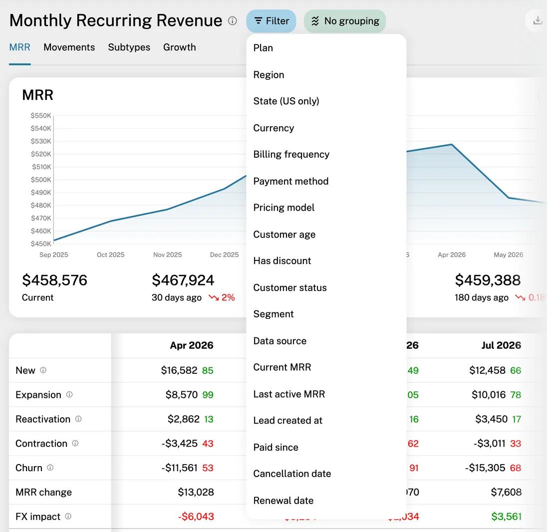Select Renewal date filter option
Viewport: 547px width, 532px height.
326,500
